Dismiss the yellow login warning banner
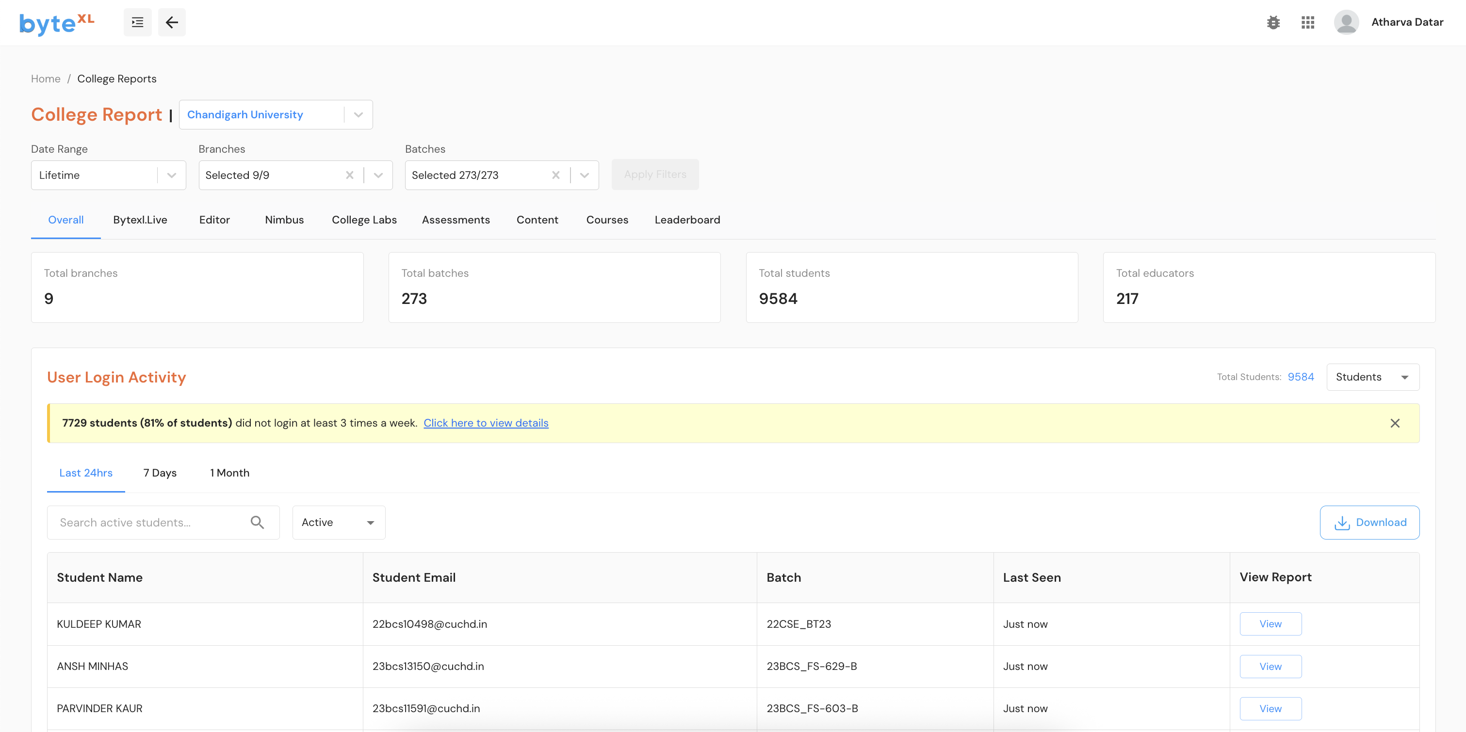The width and height of the screenshot is (1466, 732). click(x=1394, y=423)
